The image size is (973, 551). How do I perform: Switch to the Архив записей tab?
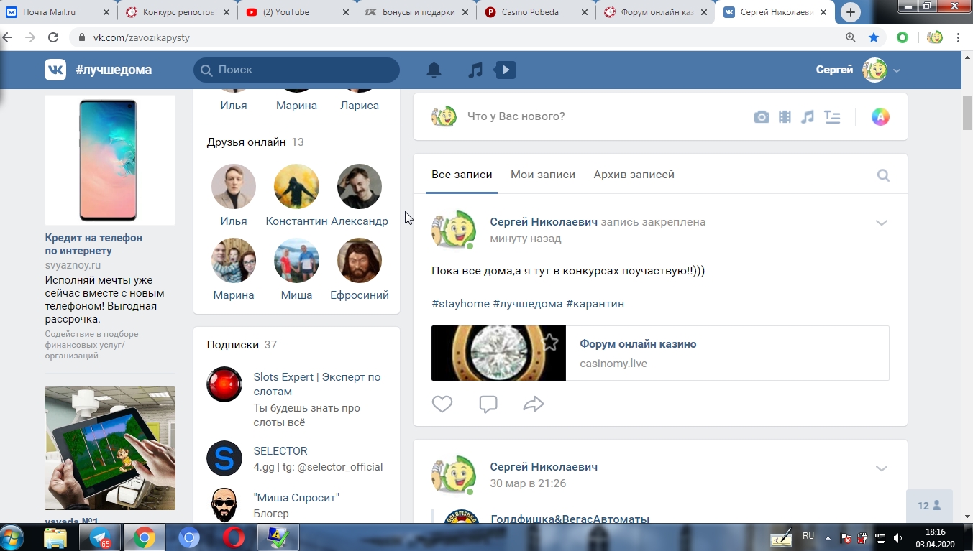[x=634, y=175]
